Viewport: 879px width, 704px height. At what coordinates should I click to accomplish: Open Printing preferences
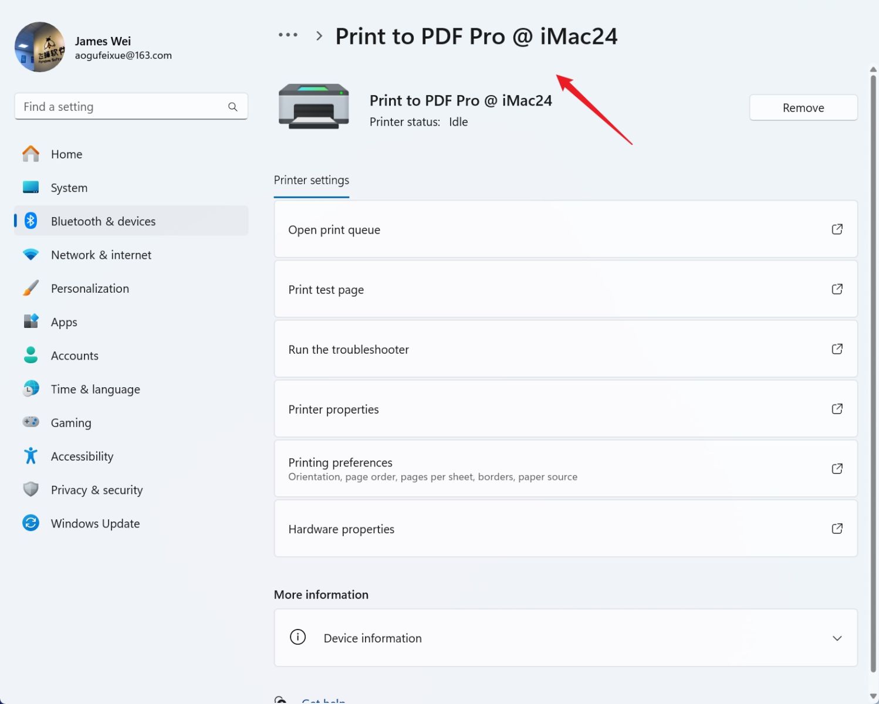pyautogui.click(x=566, y=469)
